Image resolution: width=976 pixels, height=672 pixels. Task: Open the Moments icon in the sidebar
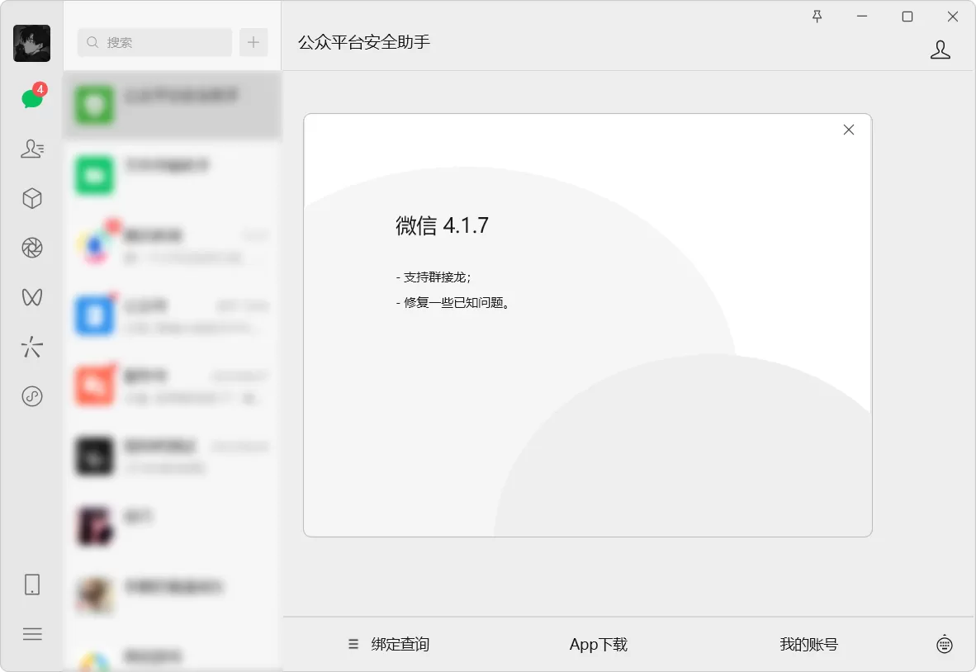[31, 248]
